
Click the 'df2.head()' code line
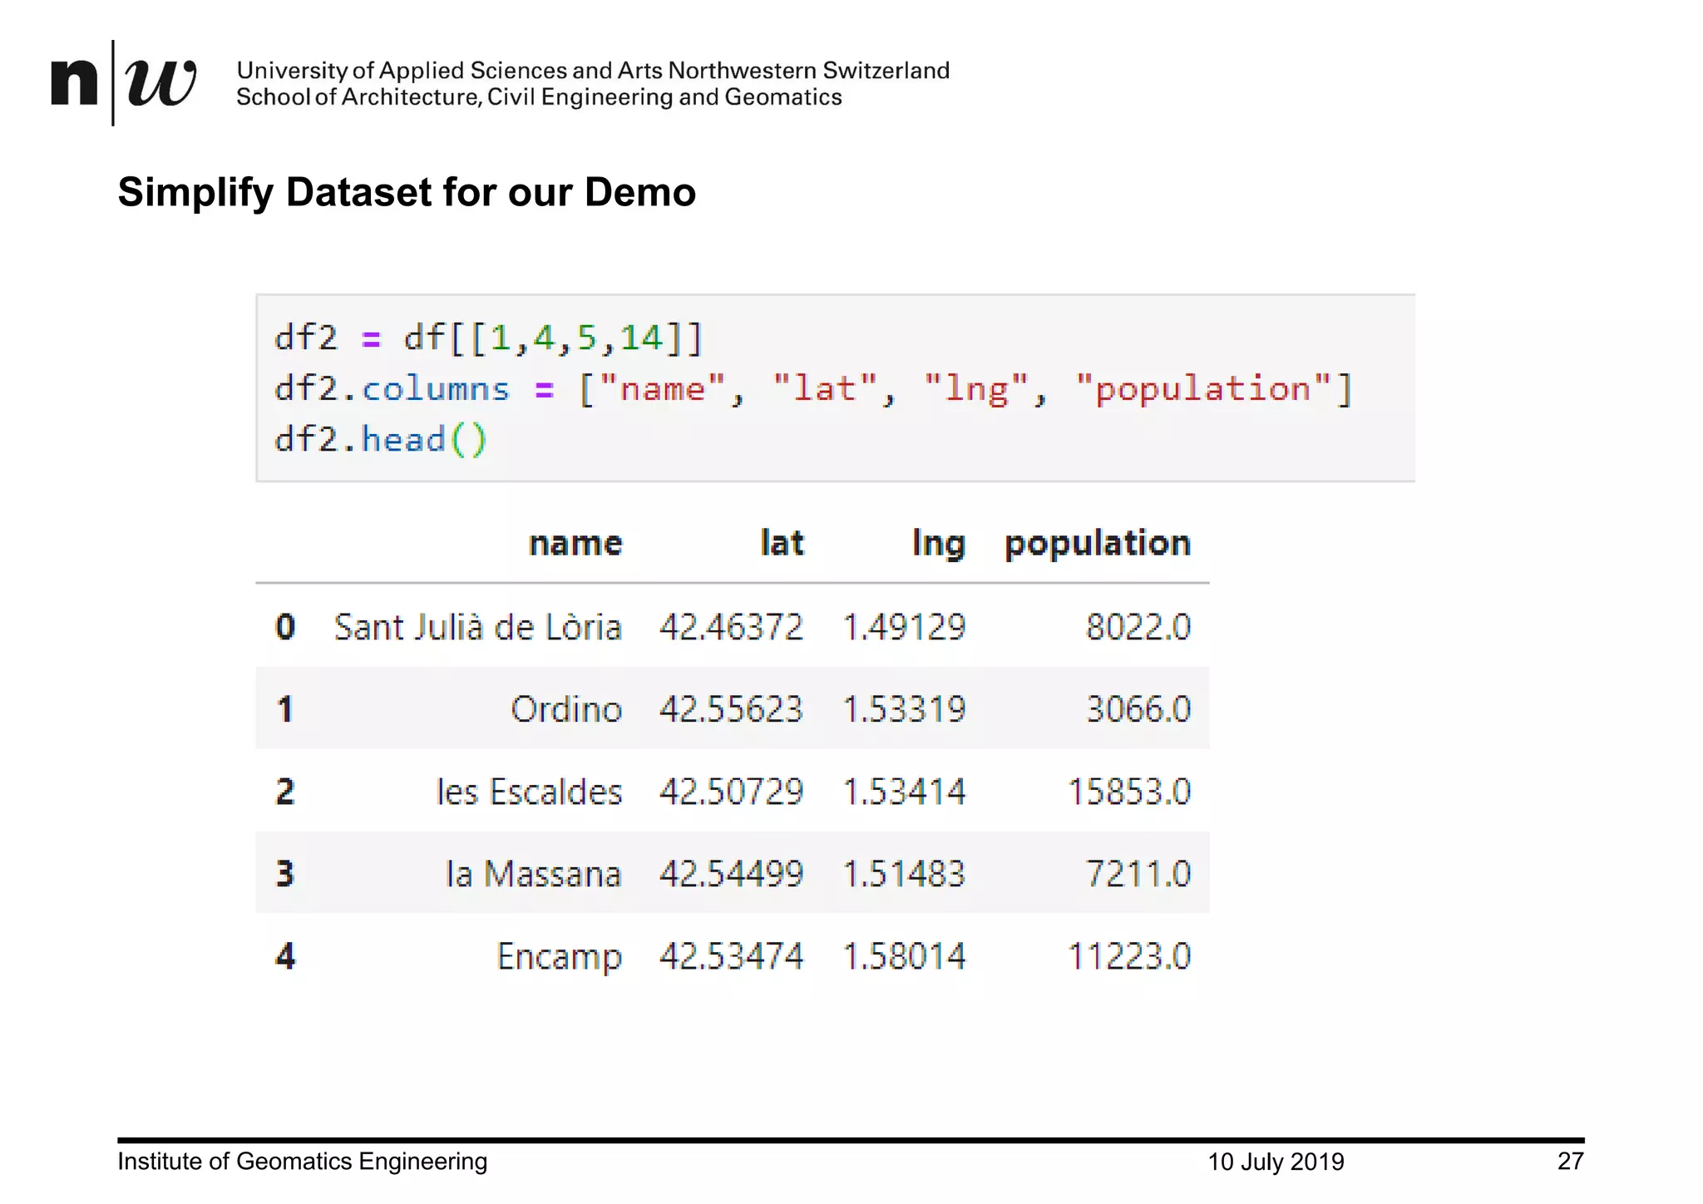pos(381,440)
